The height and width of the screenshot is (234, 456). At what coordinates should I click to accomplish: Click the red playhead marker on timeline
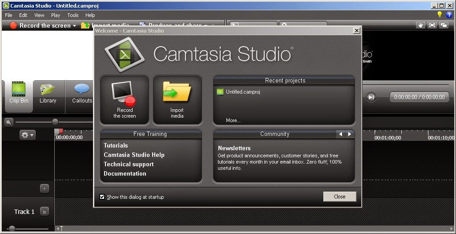61,131
